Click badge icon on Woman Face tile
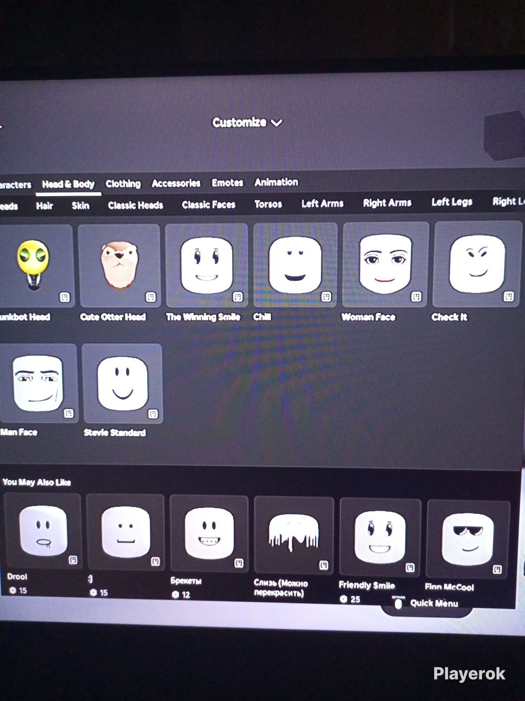 [417, 297]
